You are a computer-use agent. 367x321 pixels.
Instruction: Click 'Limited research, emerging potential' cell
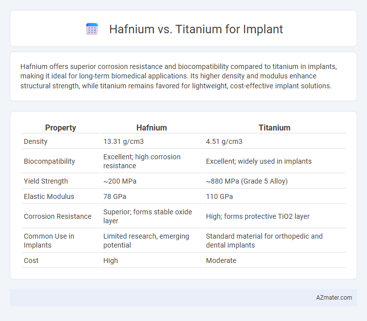(x=151, y=241)
